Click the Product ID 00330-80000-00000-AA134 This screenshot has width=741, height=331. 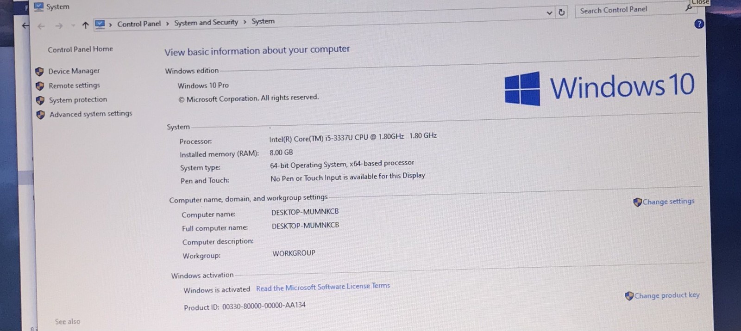pyautogui.click(x=245, y=306)
